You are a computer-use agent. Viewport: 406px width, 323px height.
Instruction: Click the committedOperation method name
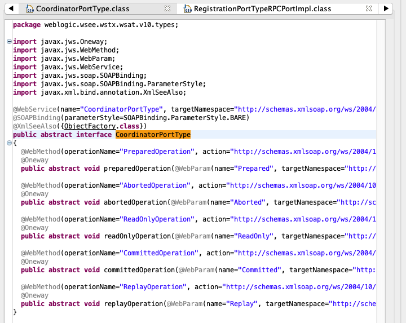tap(139, 270)
